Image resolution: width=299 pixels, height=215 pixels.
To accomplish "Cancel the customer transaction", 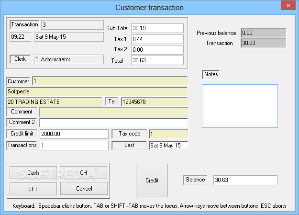I will tap(84, 189).
